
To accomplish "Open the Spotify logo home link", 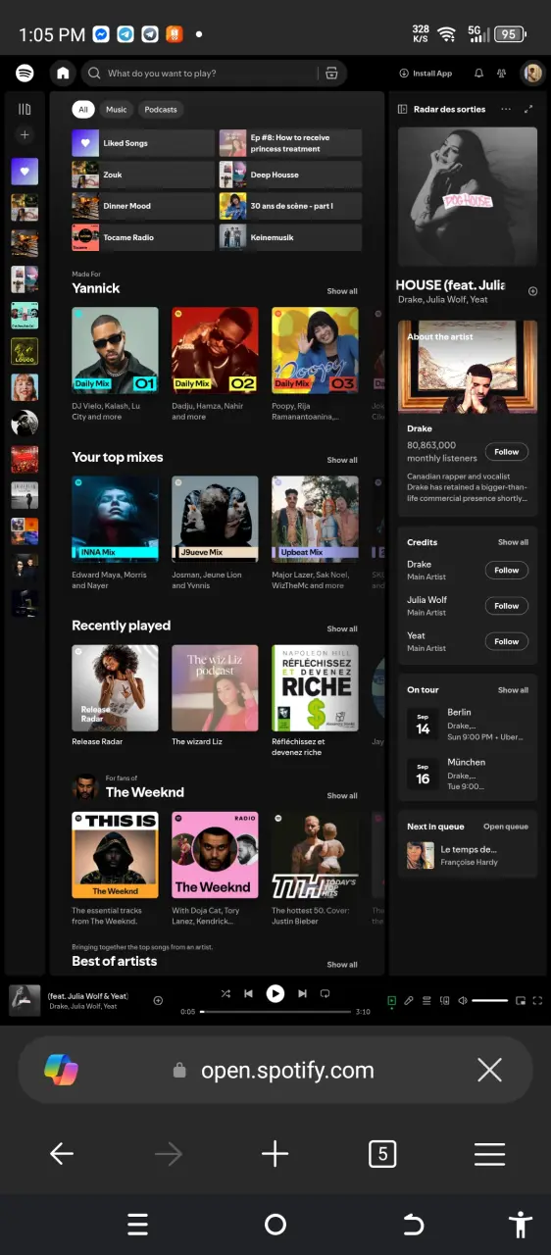I will [x=25, y=74].
